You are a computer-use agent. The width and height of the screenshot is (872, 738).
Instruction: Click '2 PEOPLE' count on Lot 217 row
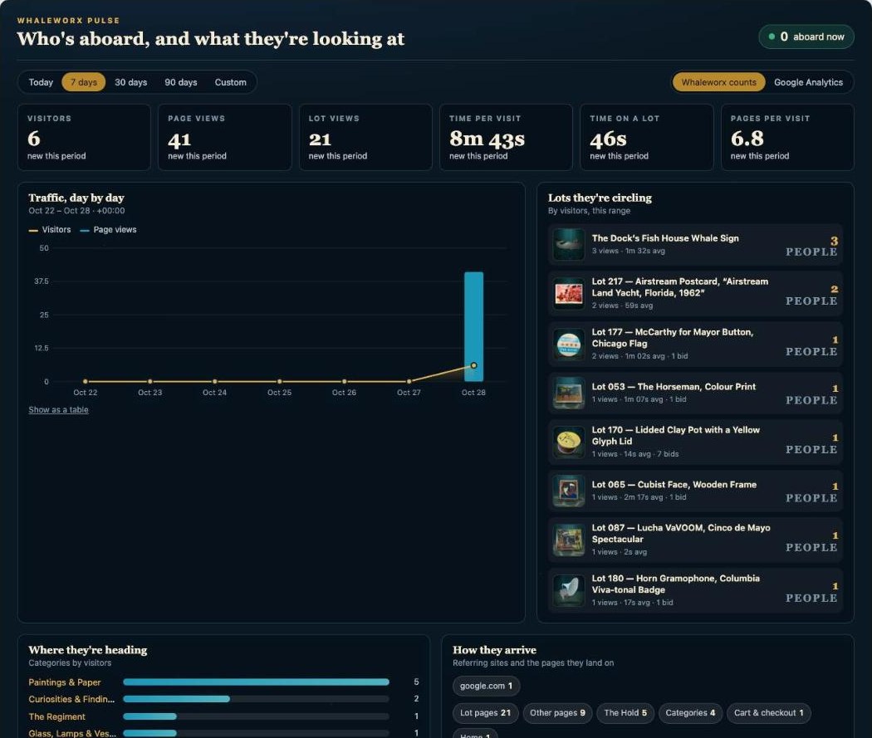[x=811, y=295]
